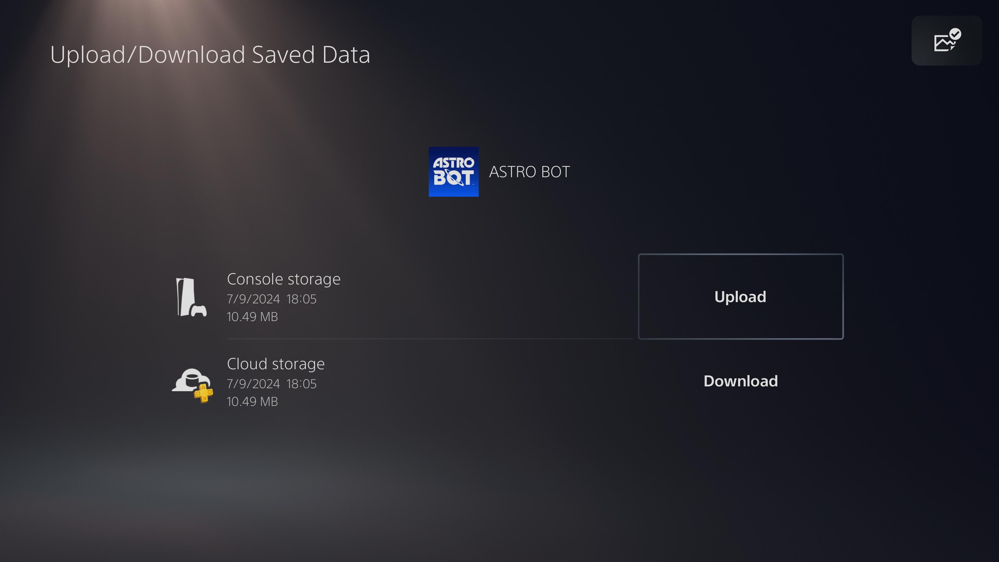Click the PlayStation Plus gold badge
This screenshot has height=562, width=999.
pyautogui.click(x=204, y=393)
